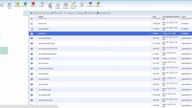Sort files by Name column header
This screenshot has width=192, height=108.
tap(41, 17)
